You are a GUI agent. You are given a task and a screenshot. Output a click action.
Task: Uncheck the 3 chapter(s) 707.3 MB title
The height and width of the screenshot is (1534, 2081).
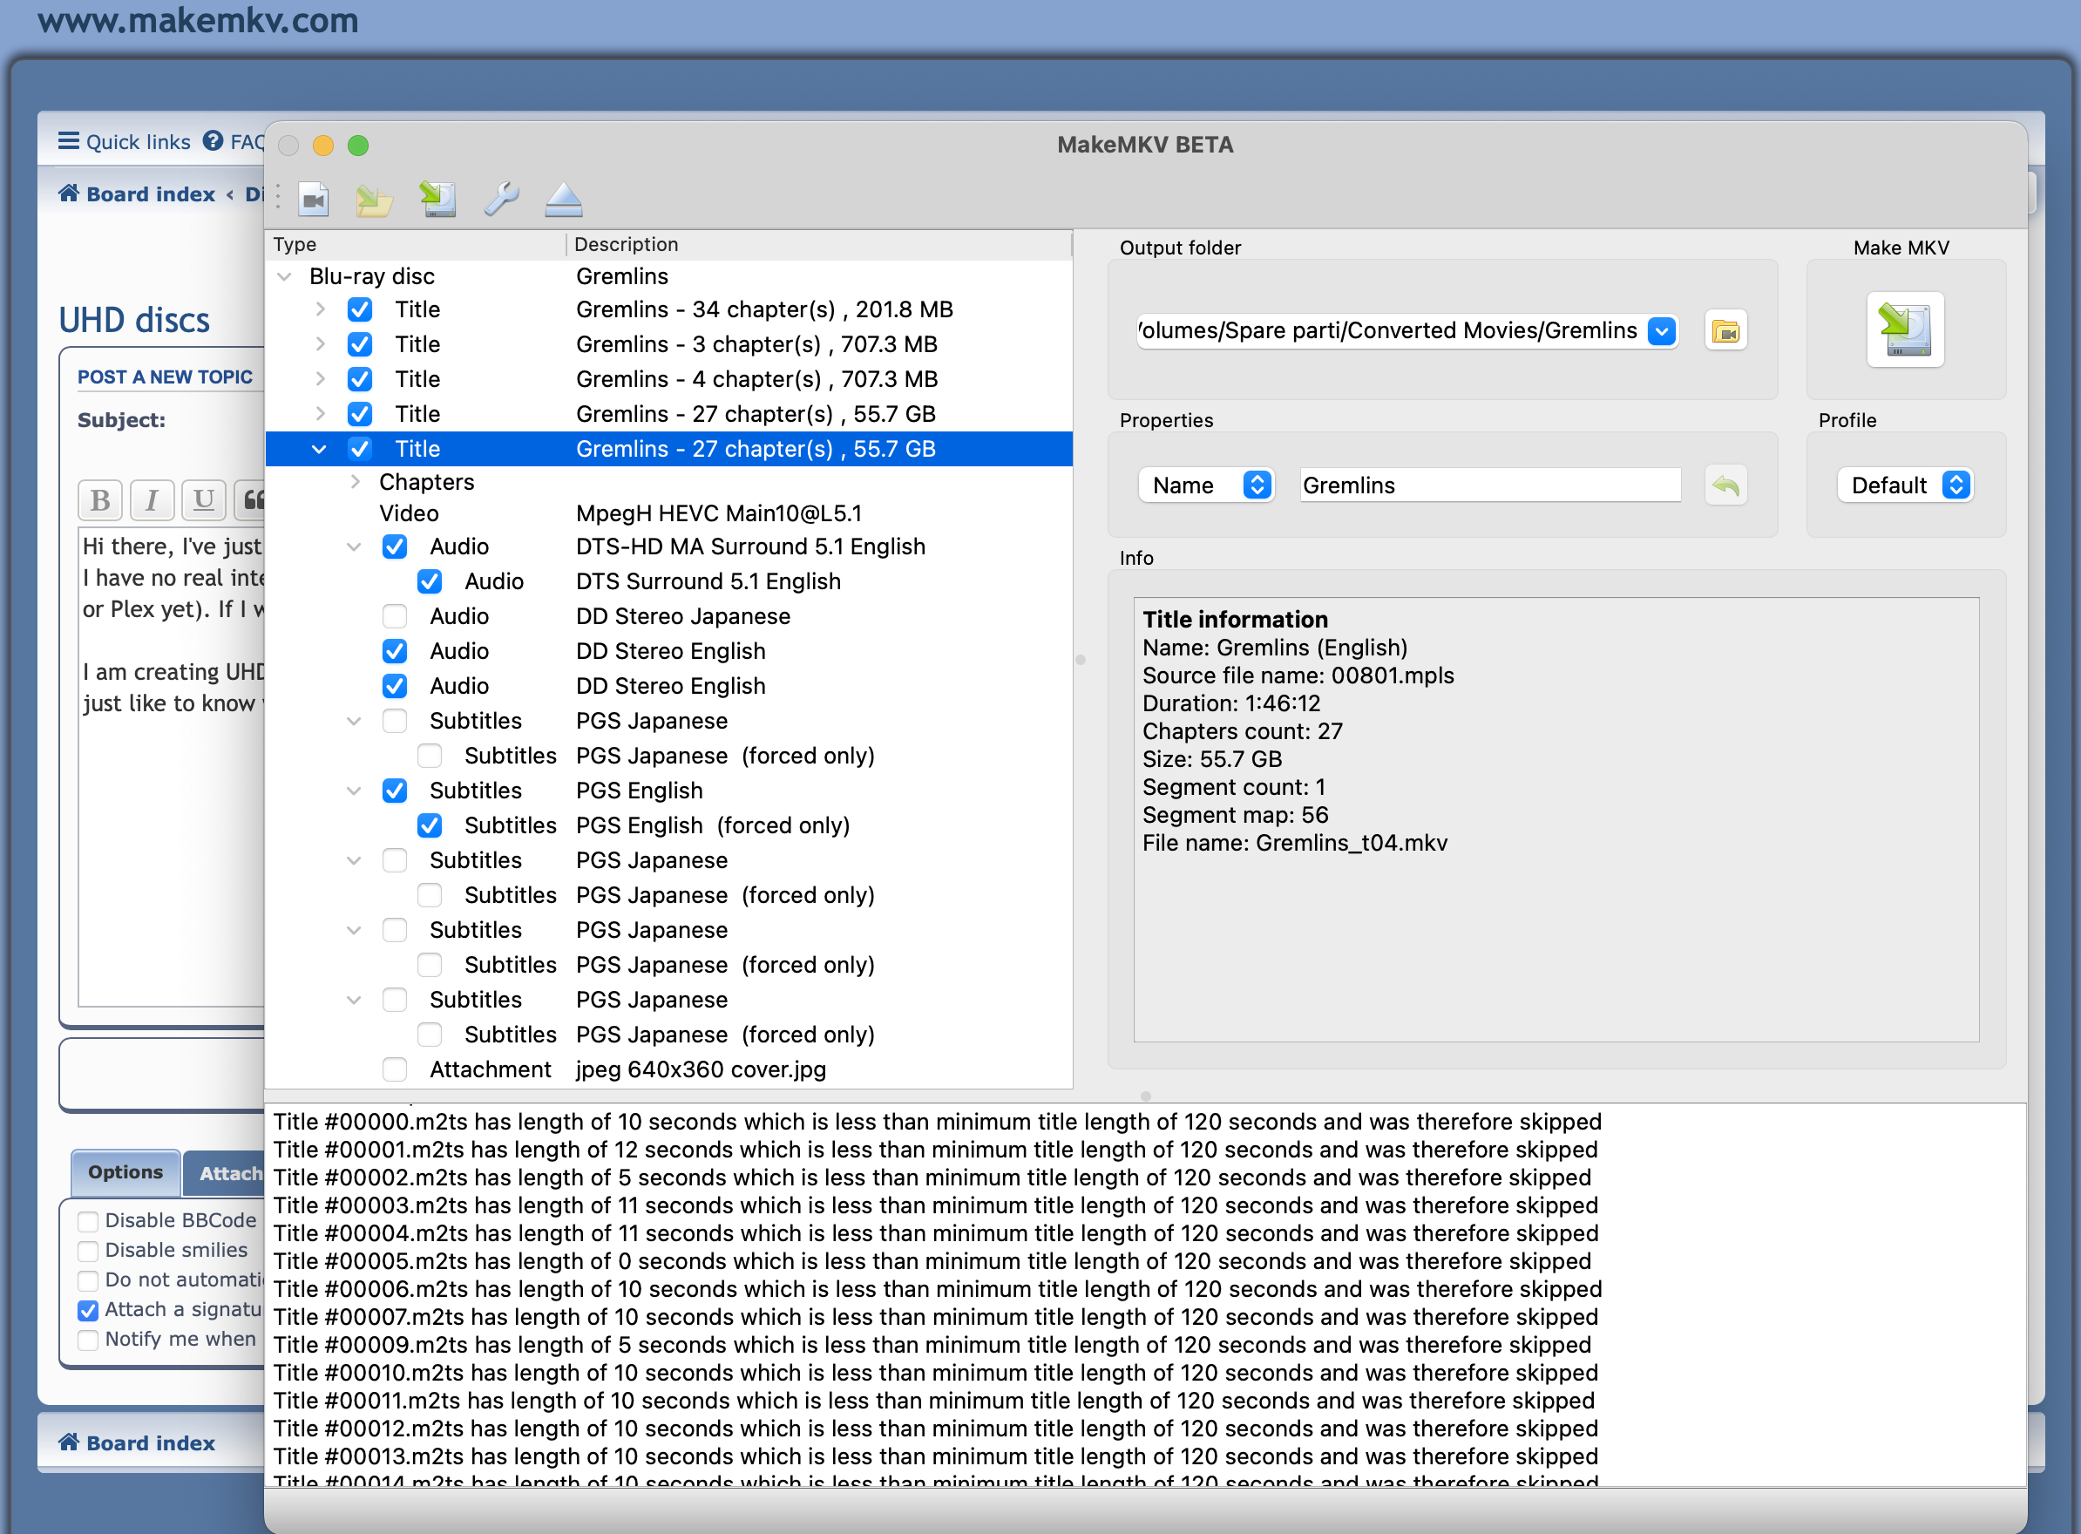tap(360, 344)
